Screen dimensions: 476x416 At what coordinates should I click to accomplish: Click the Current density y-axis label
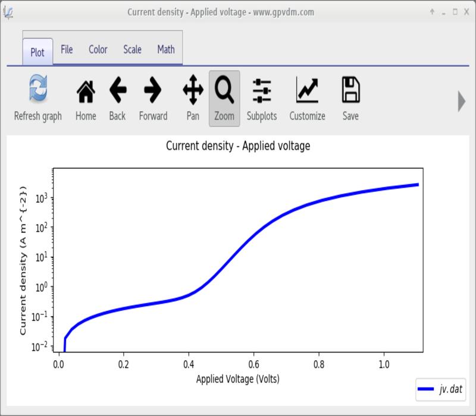pyautogui.click(x=23, y=261)
